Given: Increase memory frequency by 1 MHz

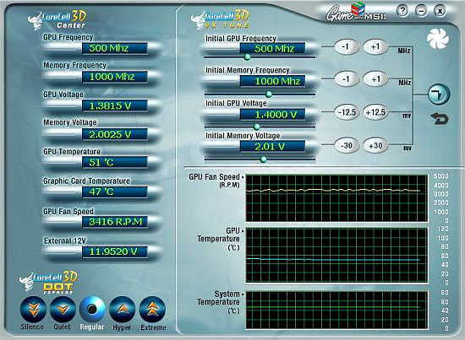Looking at the screenshot, I should 375,79.
